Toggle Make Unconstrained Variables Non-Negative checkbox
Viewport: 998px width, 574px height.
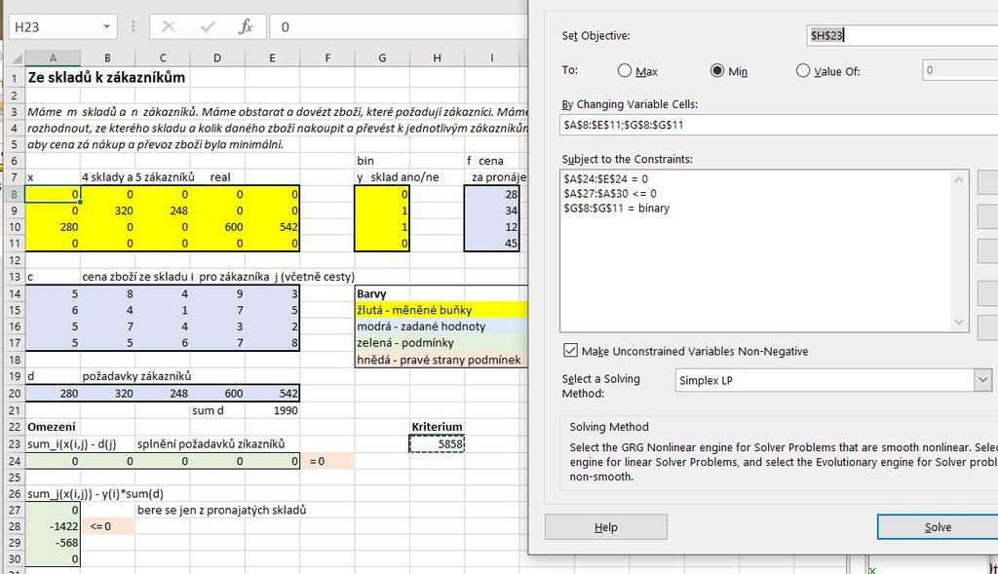[570, 351]
